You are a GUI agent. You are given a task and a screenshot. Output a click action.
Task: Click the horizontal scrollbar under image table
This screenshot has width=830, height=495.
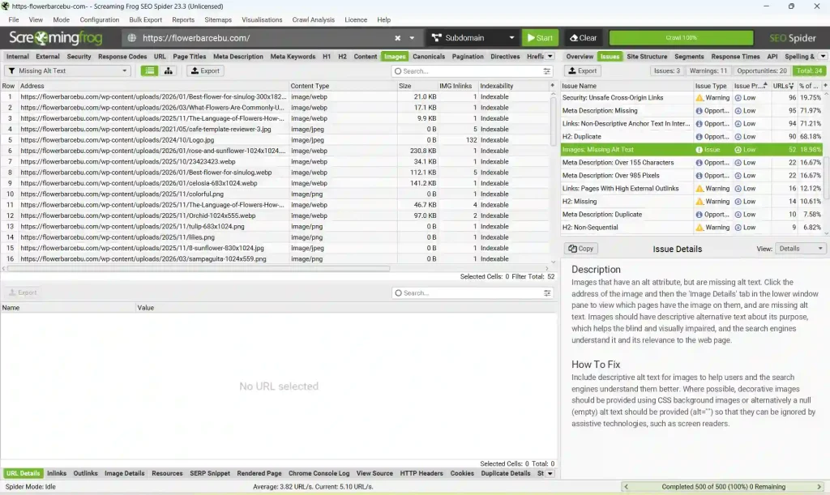coord(199,269)
